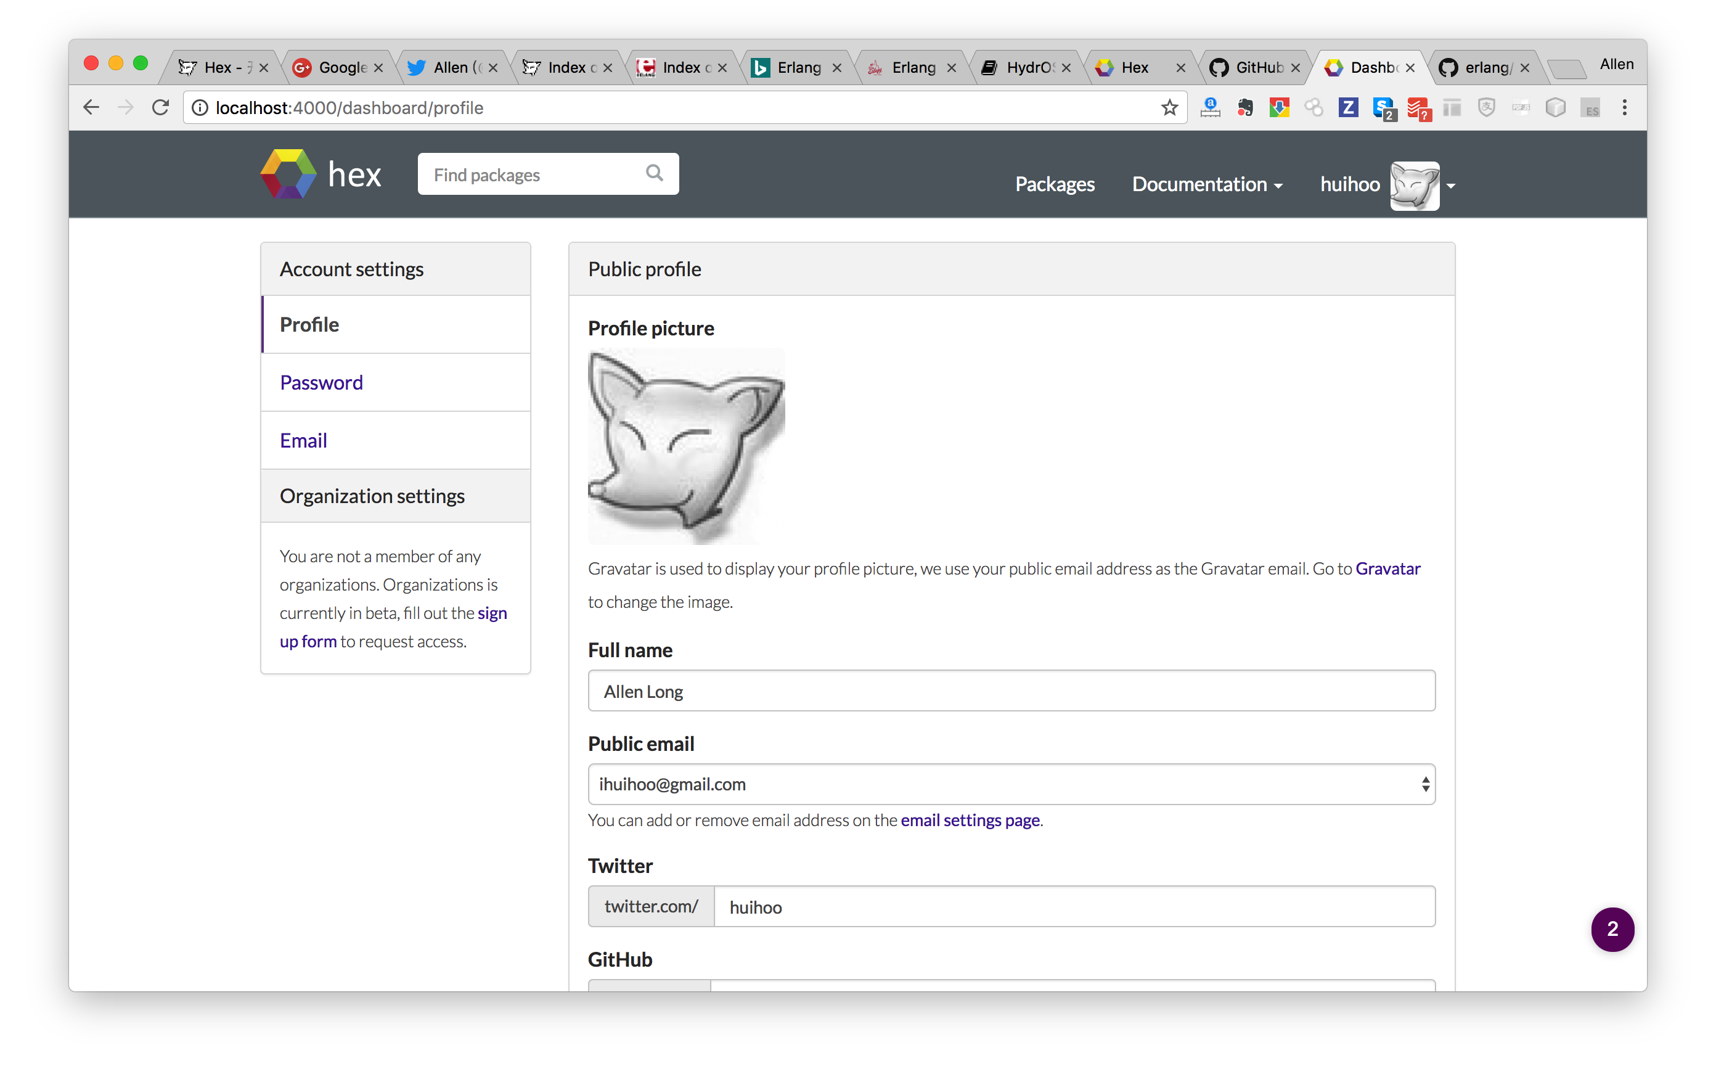Follow the Gravatar link
1716x1090 pixels.
tap(1387, 569)
